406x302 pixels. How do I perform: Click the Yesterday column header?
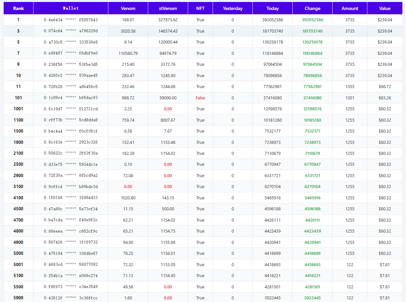233,8
